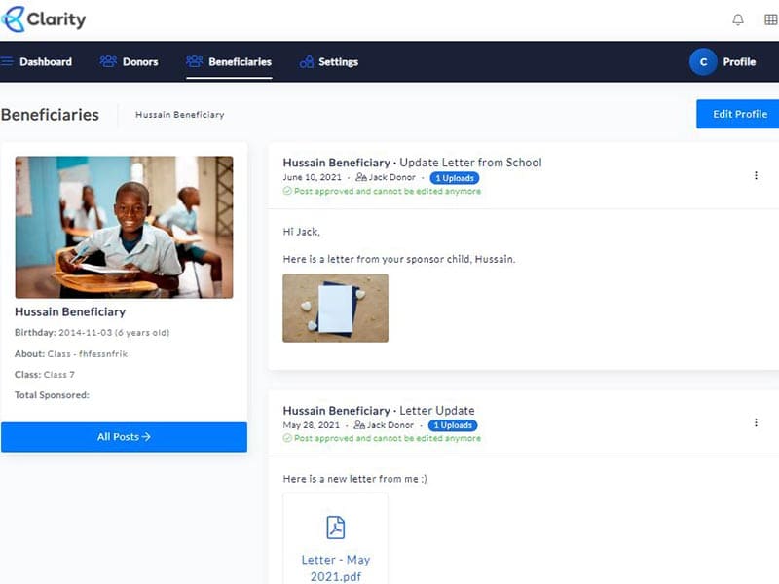Click the Clarity logo
This screenshot has height=584, width=779.
pyautogui.click(x=44, y=18)
